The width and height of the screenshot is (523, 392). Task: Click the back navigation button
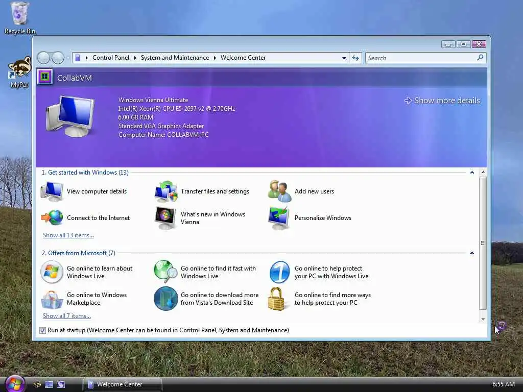tap(43, 58)
